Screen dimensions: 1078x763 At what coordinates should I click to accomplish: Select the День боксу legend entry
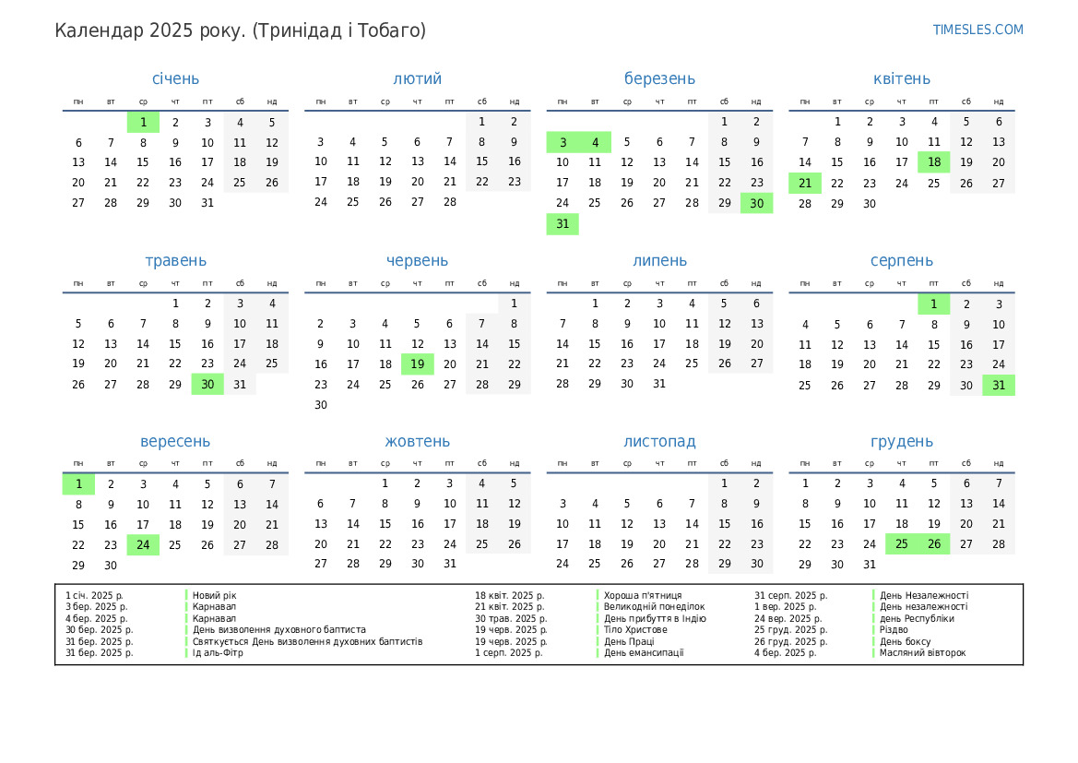point(905,642)
